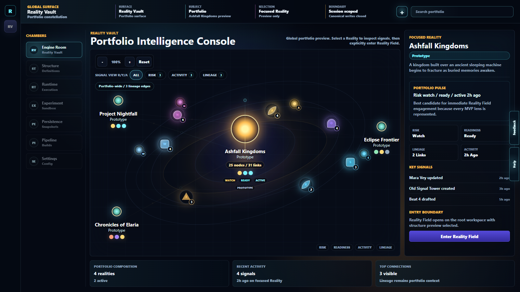
Task: Zoom in with the canvas plus button
Action: pyautogui.click(x=130, y=62)
